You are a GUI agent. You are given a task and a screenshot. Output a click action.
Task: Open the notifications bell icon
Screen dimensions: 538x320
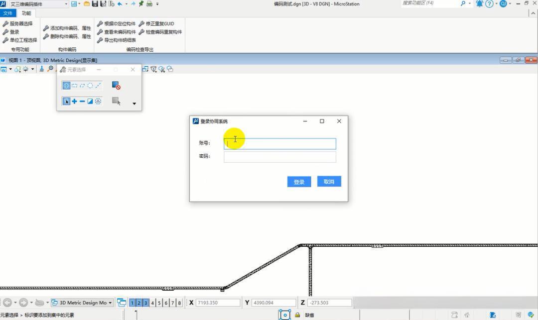(x=479, y=4)
